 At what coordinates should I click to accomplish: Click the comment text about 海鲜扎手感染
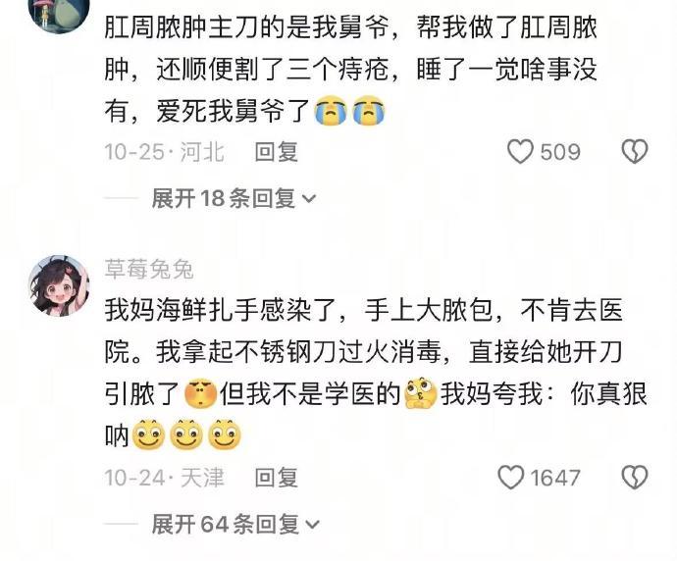click(x=376, y=373)
